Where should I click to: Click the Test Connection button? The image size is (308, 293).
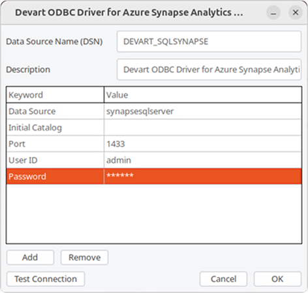tap(46, 279)
